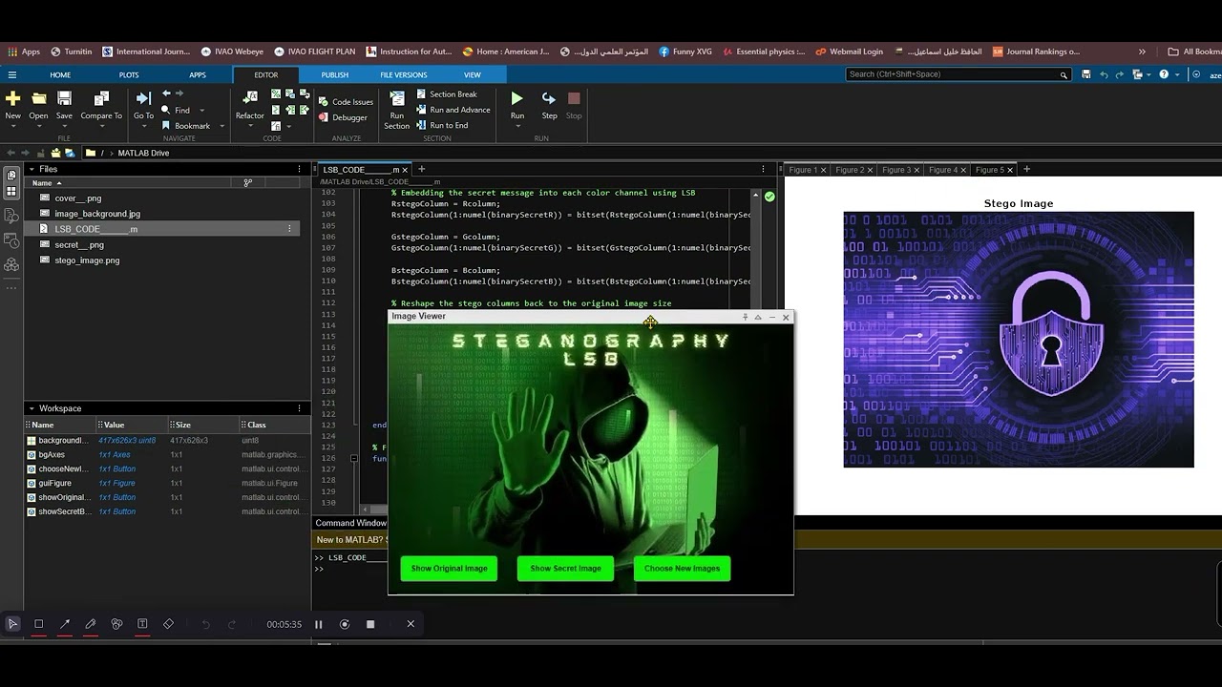
Task: Click the Show Secret Image button
Action: click(x=565, y=569)
